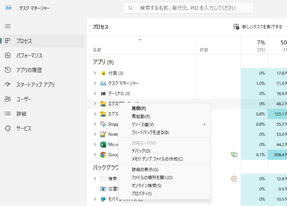Click the タスク マネージャー process icon
The image size is (287, 206).
click(x=103, y=83)
